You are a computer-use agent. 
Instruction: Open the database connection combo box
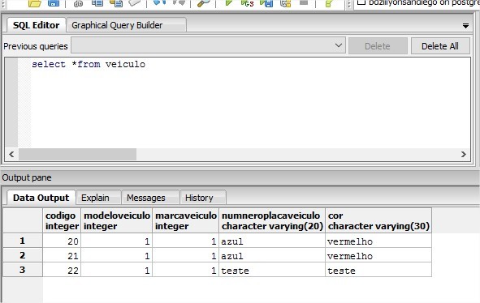[417, 4]
